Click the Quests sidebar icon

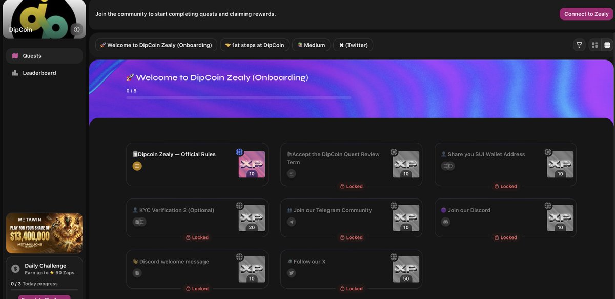point(15,56)
